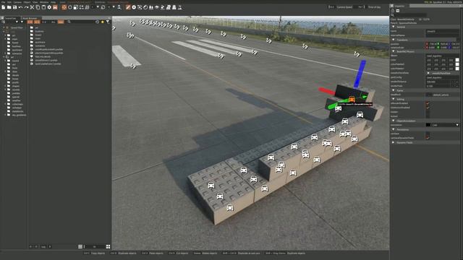Click the inspector search magnifier icon
The image size is (463, 260).
(392, 14)
